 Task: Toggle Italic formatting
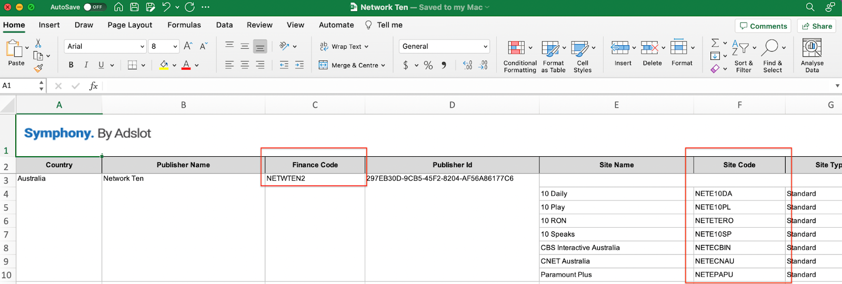pos(86,65)
